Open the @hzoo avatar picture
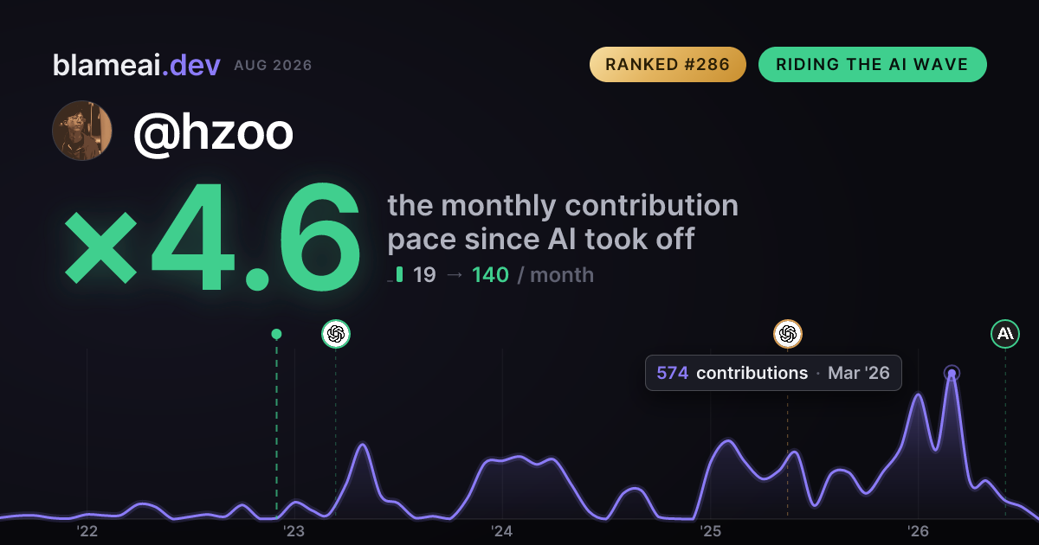The width and height of the screenshot is (1039, 545). [82, 131]
